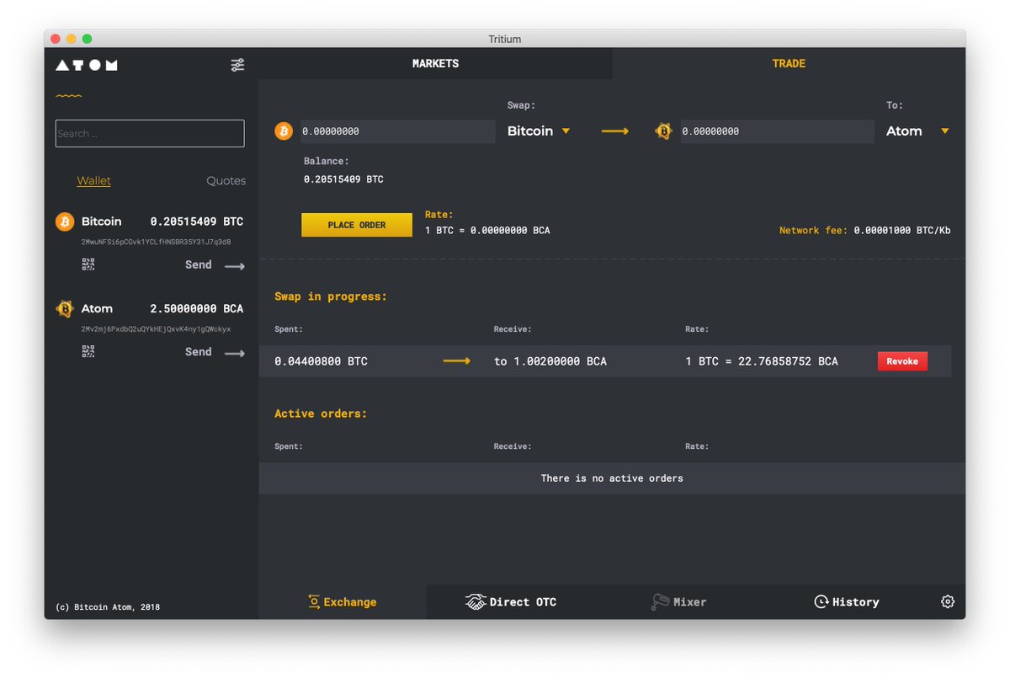Select the TRADE tab
Screen dimensions: 1010x678
point(789,63)
